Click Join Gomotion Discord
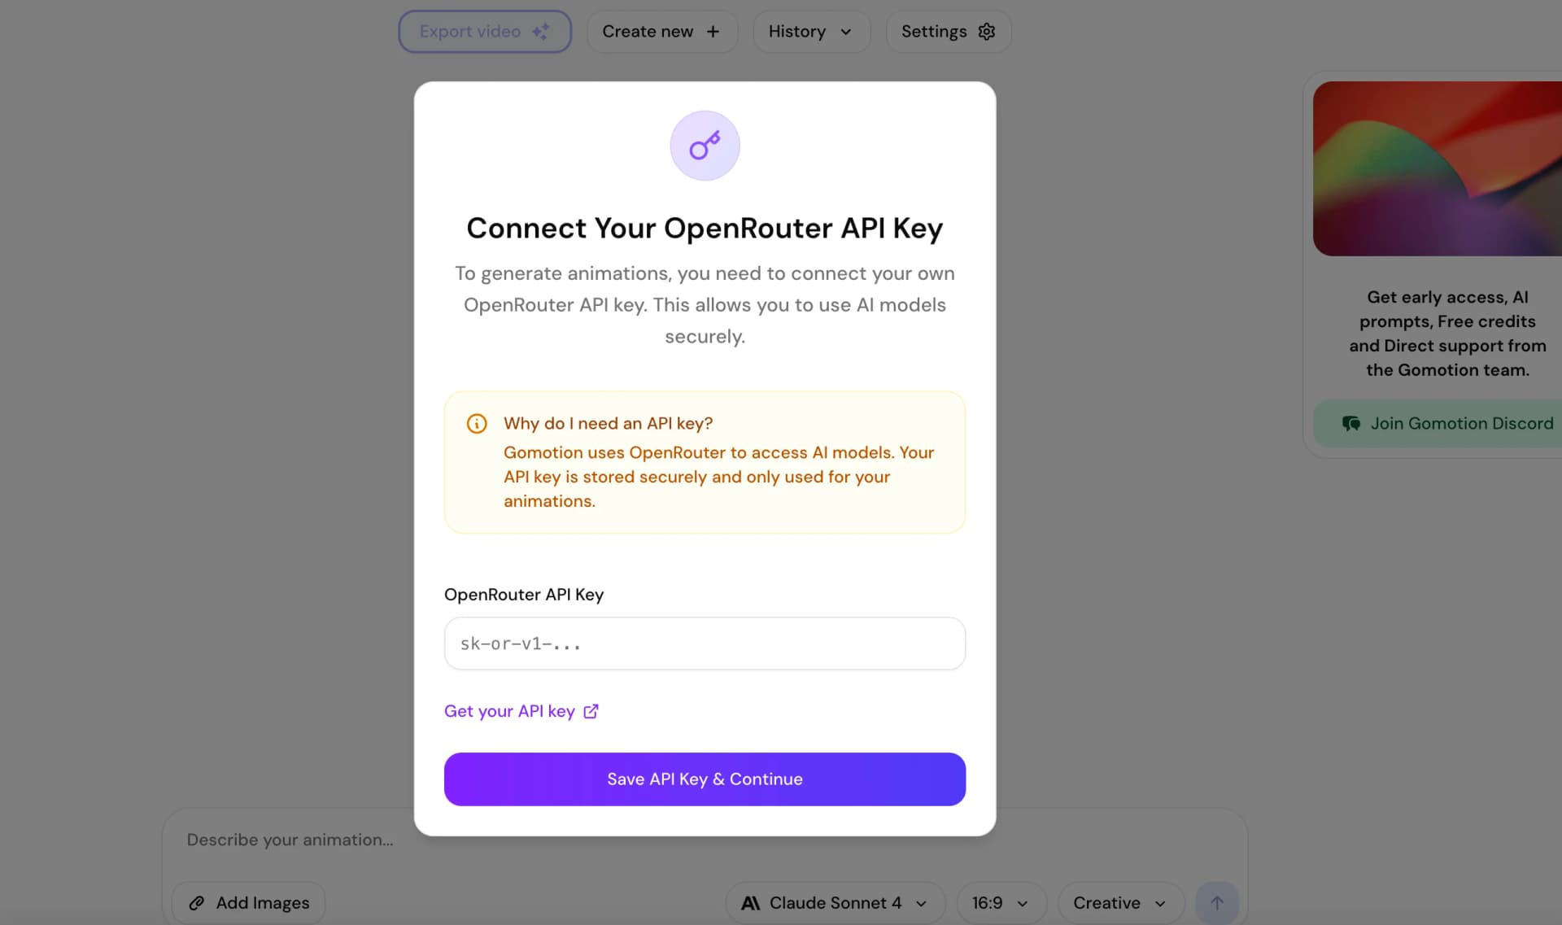 coord(1448,423)
